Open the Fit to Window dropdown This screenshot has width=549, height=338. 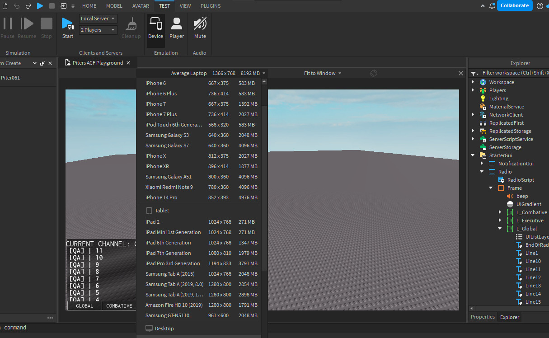tap(322, 73)
